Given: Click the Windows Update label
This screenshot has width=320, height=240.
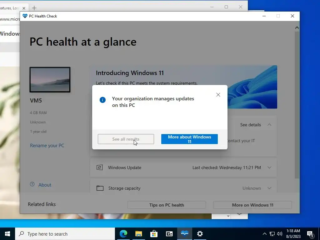Looking at the screenshot, I should click(125, 167).
